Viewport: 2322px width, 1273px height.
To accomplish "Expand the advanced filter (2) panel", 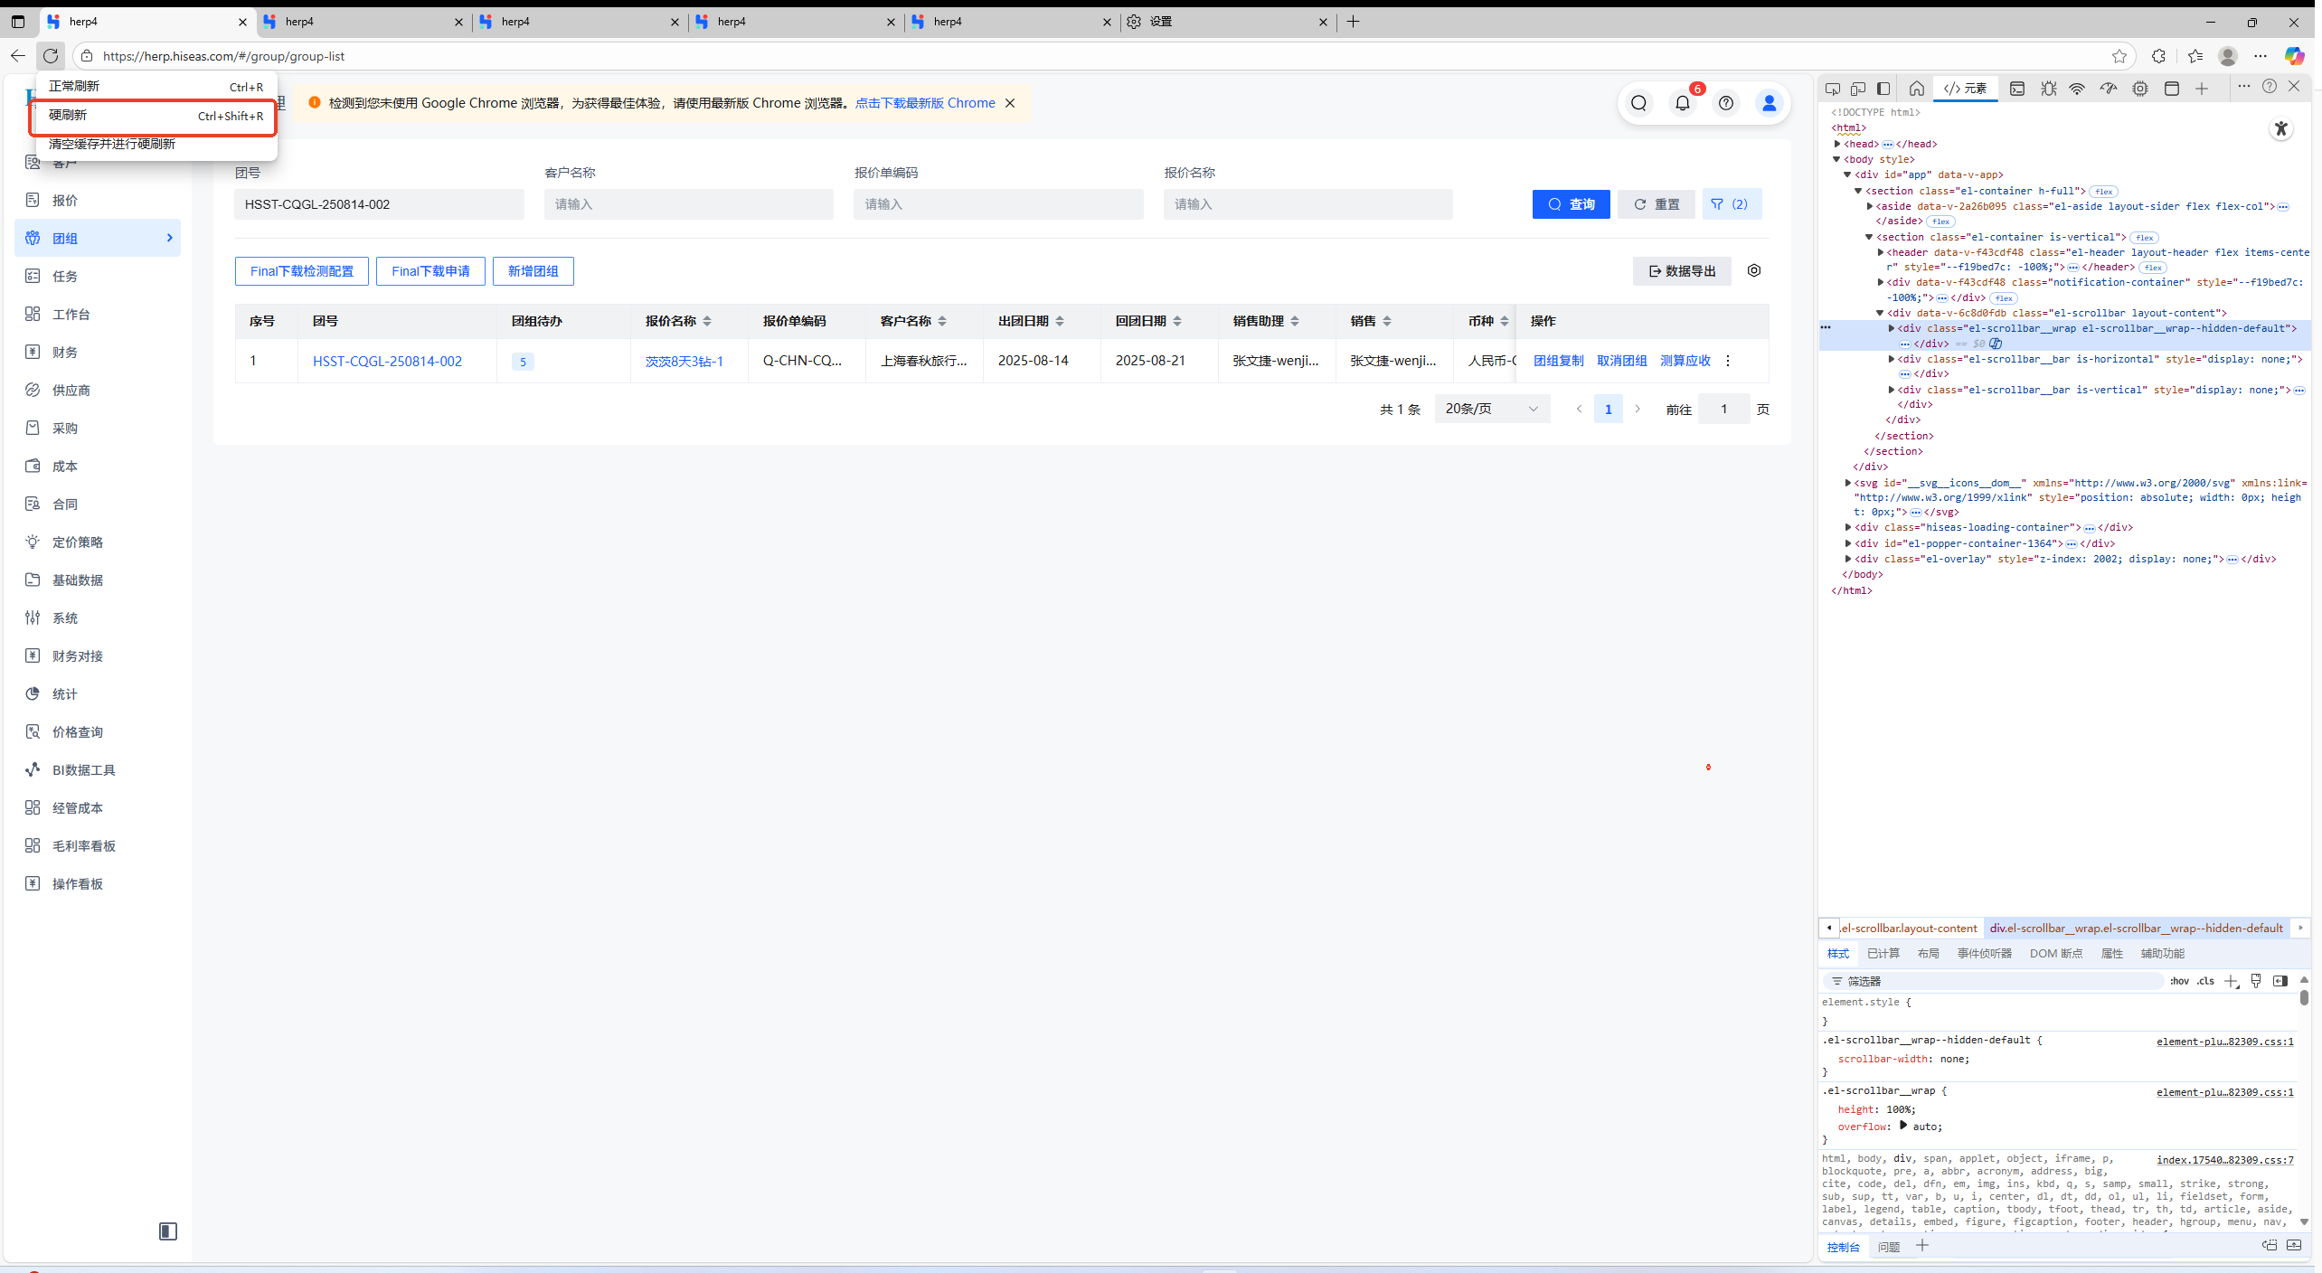I will click(x=1731, y=204).
